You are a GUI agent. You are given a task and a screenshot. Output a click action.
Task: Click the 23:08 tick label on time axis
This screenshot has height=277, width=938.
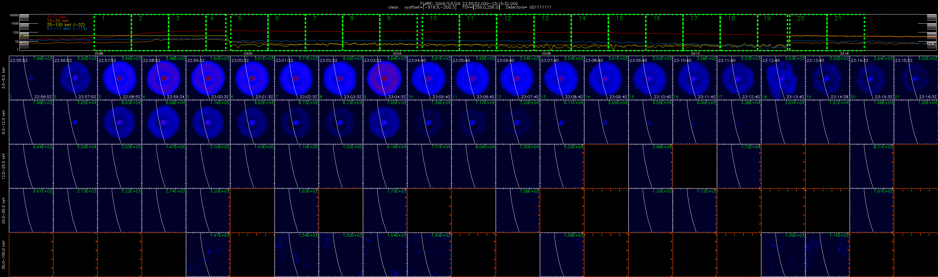click(x=546, y=54)
